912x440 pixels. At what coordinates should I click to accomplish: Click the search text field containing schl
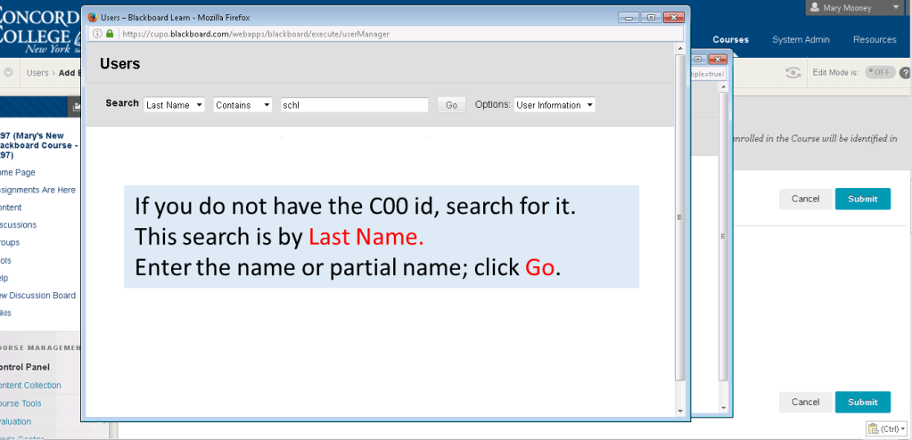coord(354,105)
